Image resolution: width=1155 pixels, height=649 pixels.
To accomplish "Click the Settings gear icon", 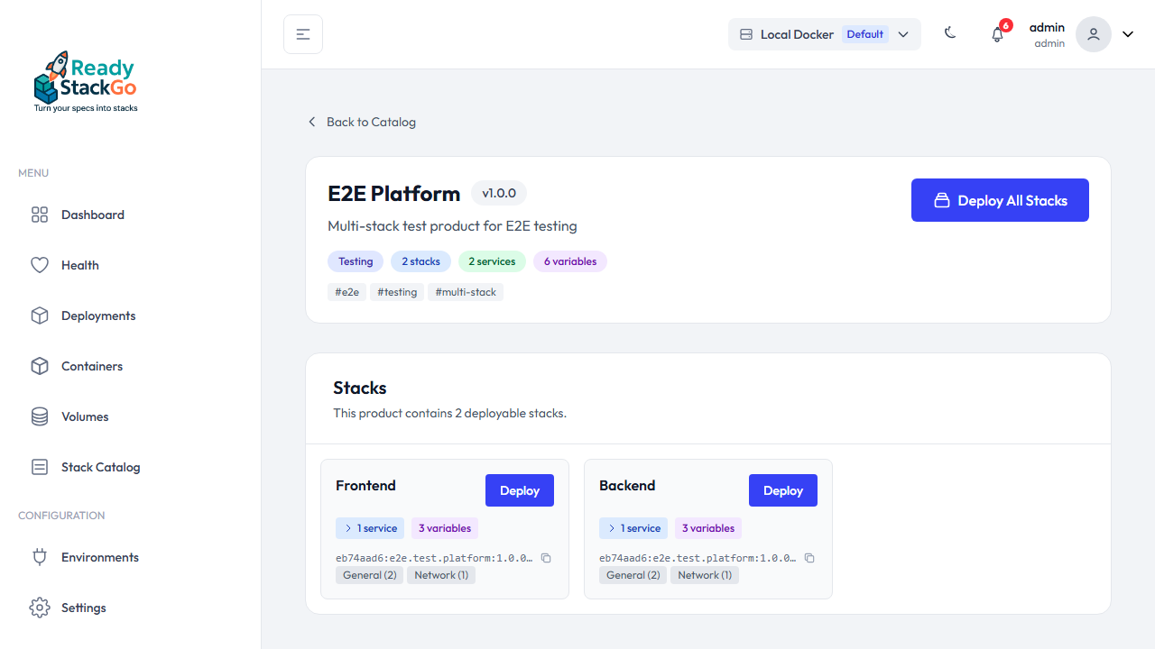I will 40,608.
